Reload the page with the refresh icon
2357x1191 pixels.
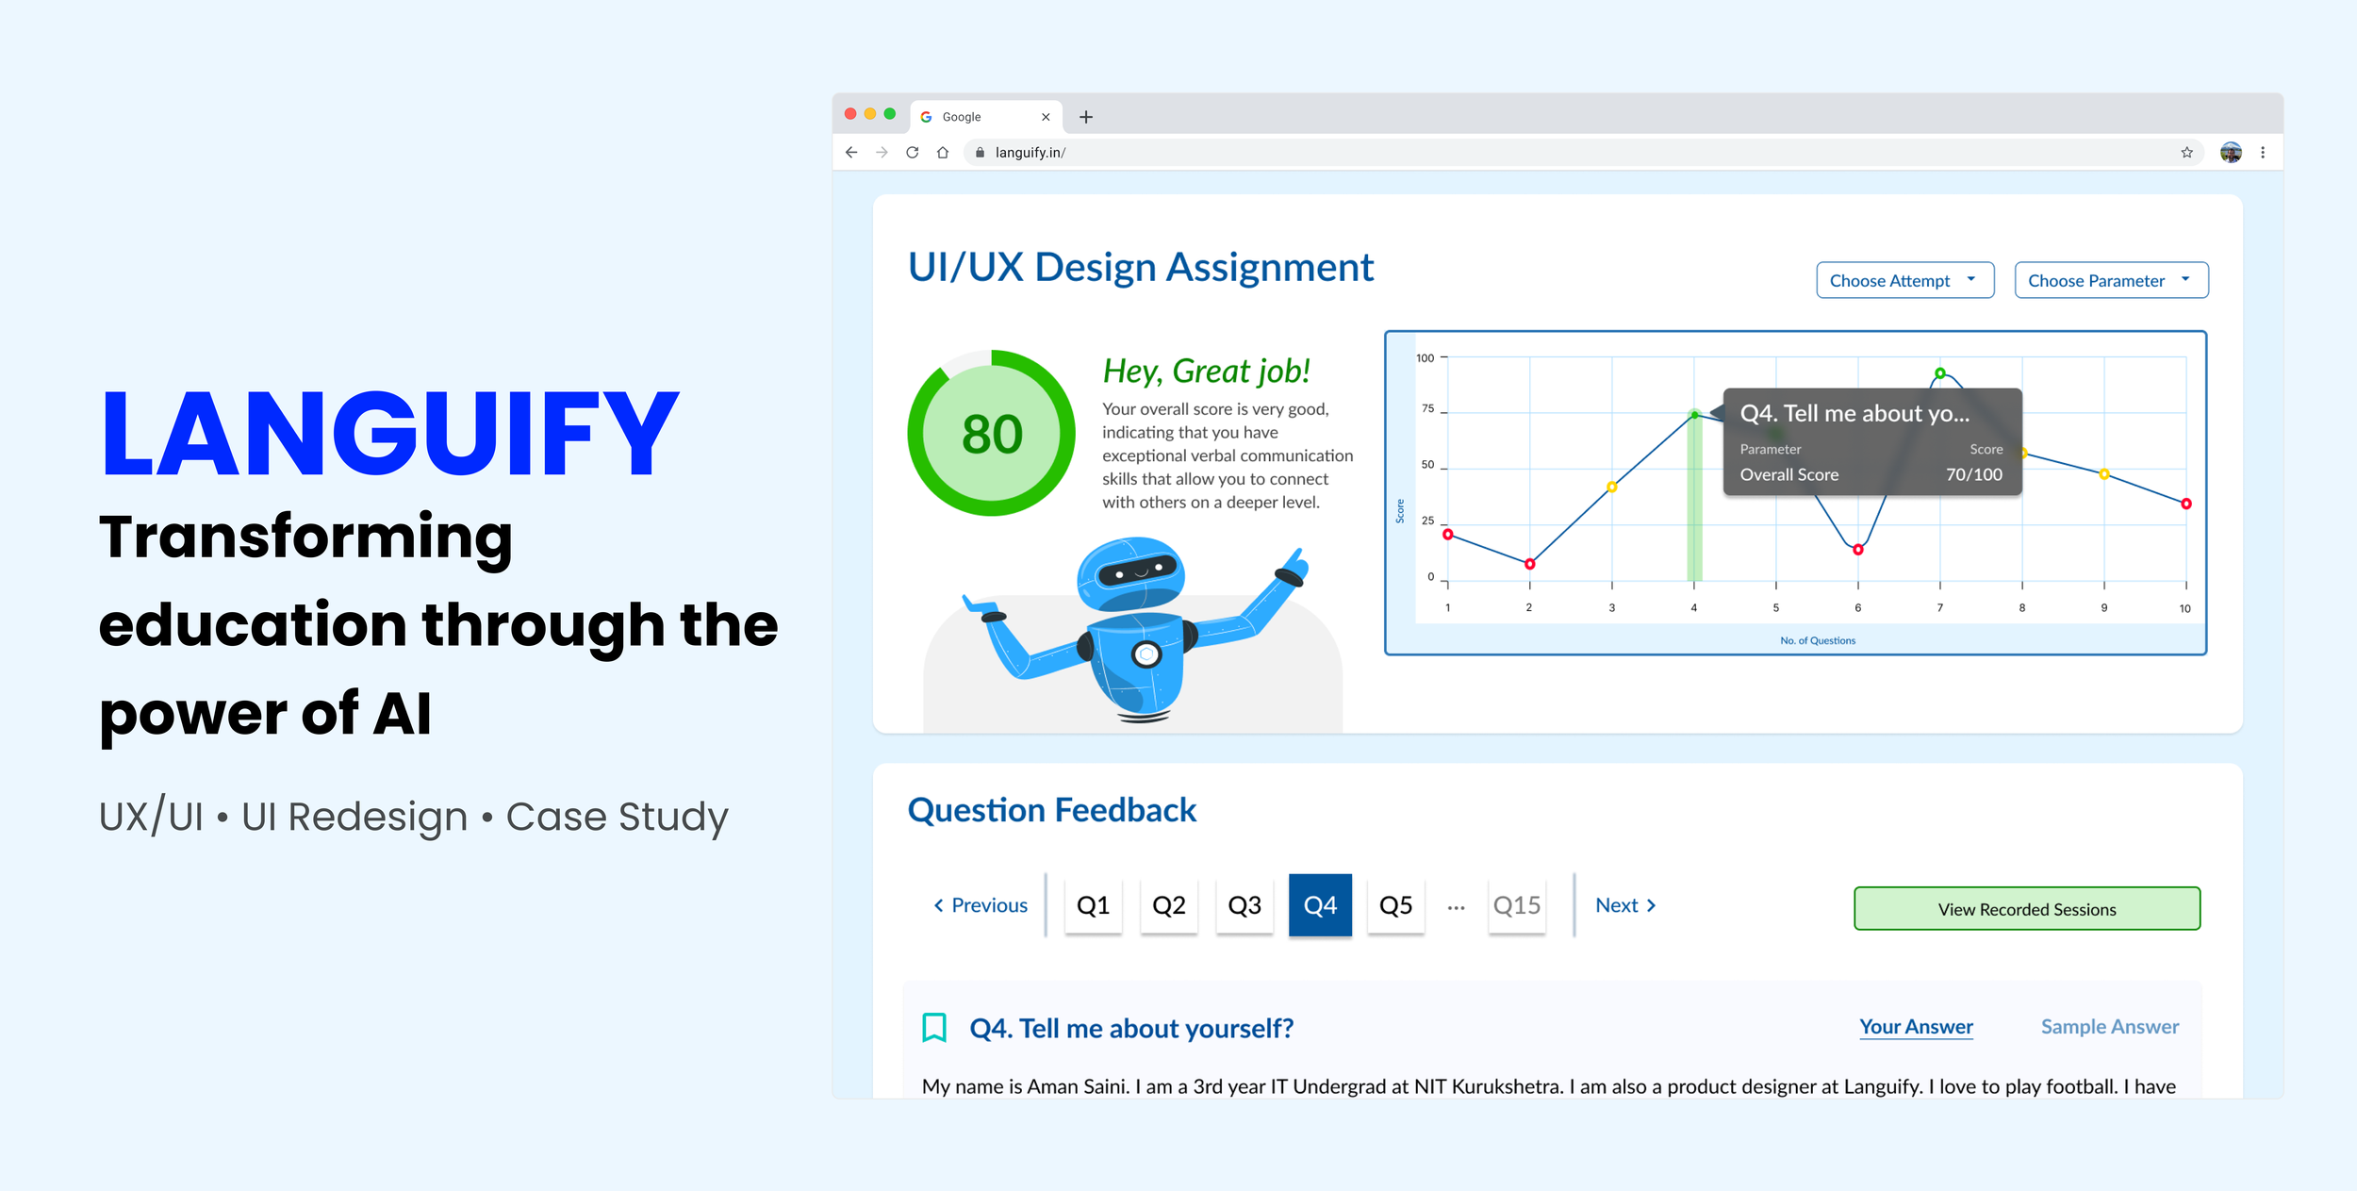point(912,152)
